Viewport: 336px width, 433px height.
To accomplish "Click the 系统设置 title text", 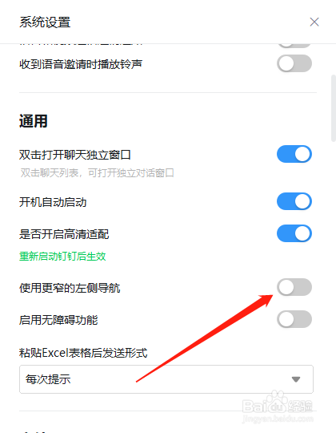I will coord(45,22).
